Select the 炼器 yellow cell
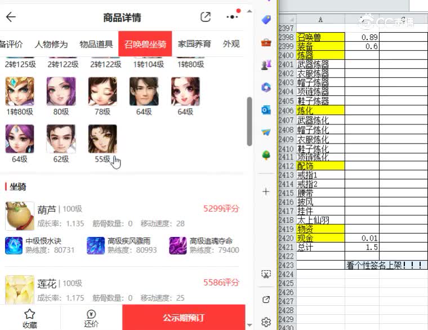This screenshot has height=330, width=428. point(320,55)
